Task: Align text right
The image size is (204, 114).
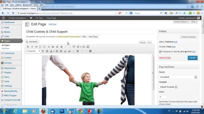Action: 62,47
